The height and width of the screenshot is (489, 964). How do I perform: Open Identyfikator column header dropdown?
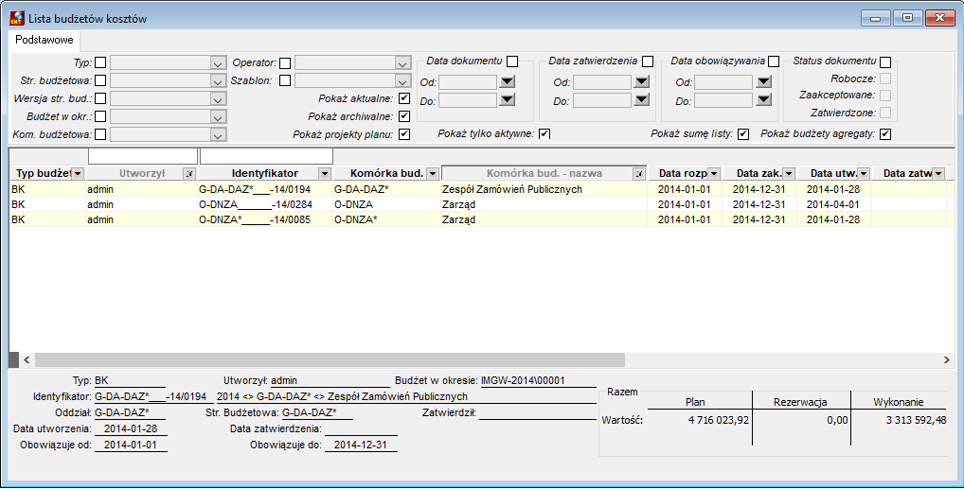click(325, 174)
